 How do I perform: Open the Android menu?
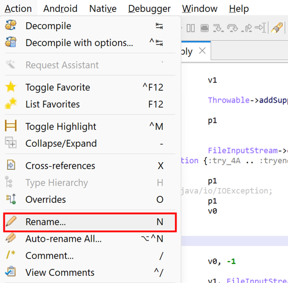click(61, 9)
